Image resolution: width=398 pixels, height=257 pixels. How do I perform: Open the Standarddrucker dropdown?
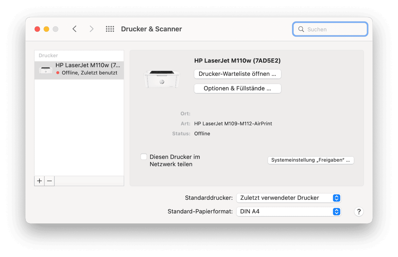pos(289,198)
